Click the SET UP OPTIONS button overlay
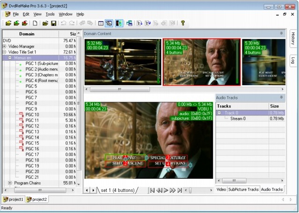The height and width of the screenshot is (213, 299). [x=168, y=164]
